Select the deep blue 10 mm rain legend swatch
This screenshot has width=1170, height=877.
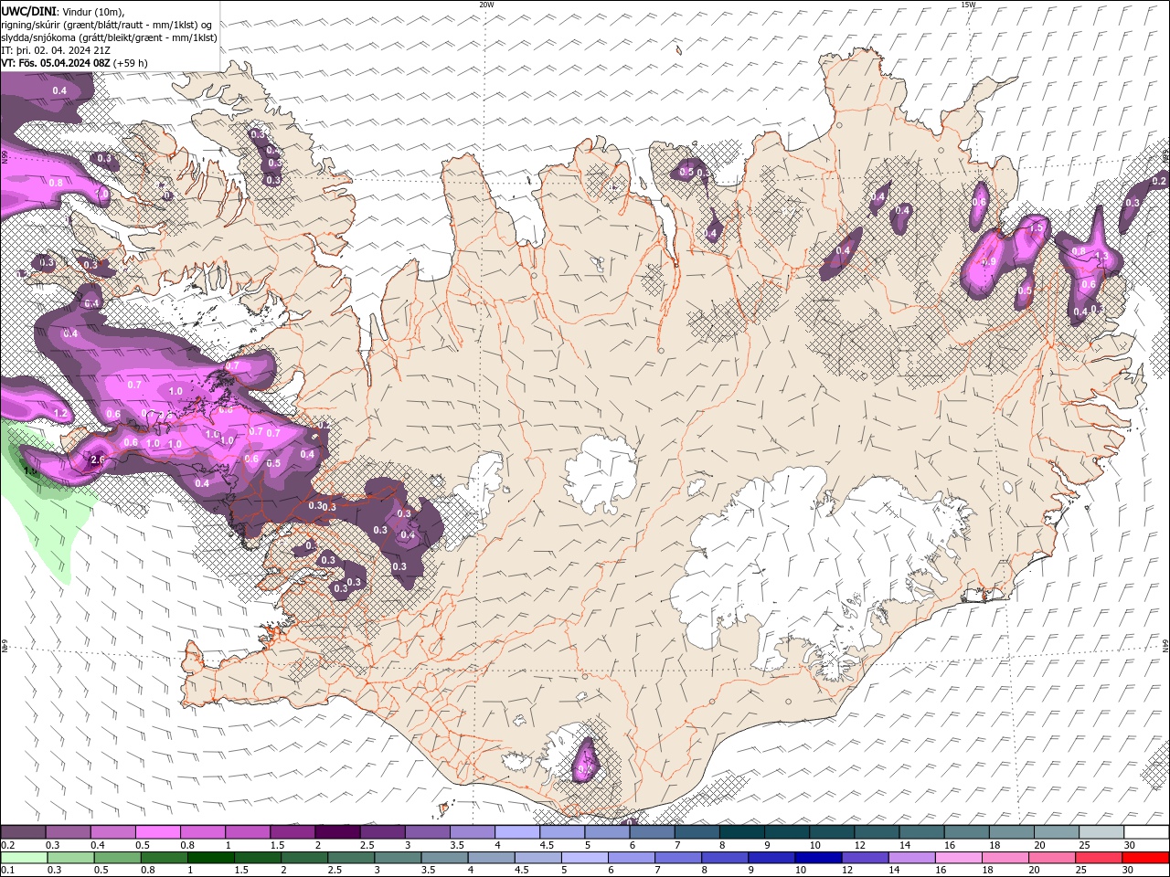pos(818,858)
